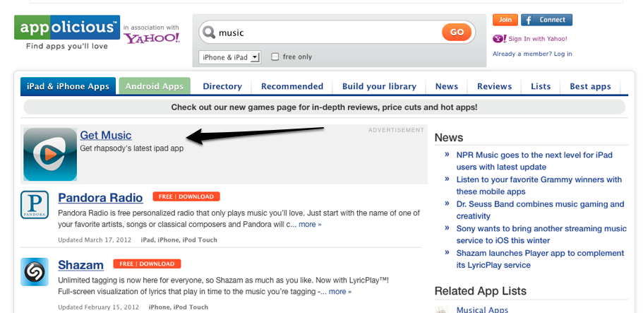Select the iPad & iPhone Apps tab
643x313 pixels.
tap(68, 86)
